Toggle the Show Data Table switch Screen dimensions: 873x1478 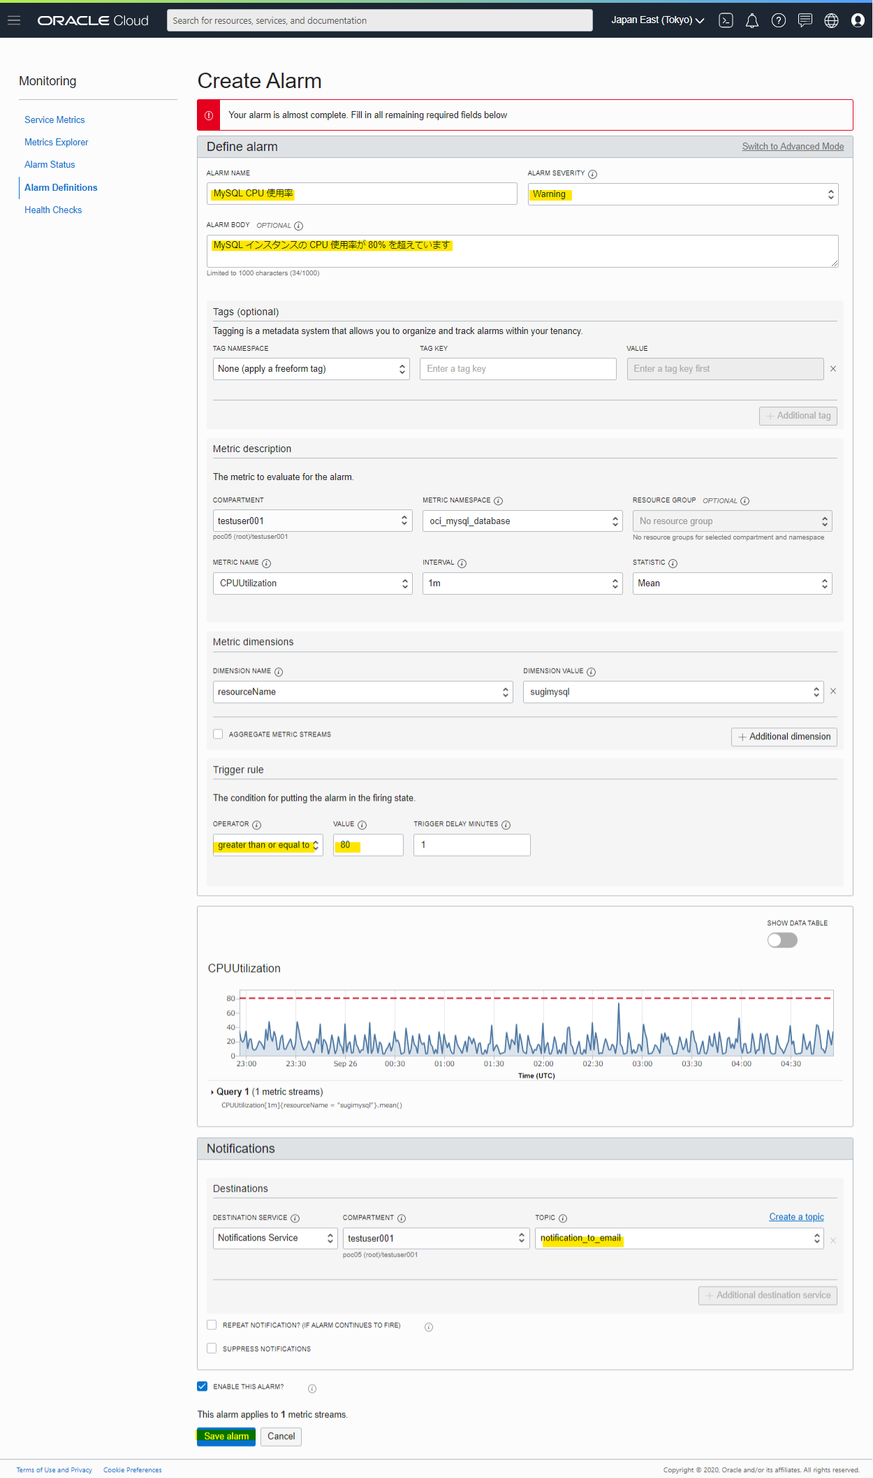point(782,940)
